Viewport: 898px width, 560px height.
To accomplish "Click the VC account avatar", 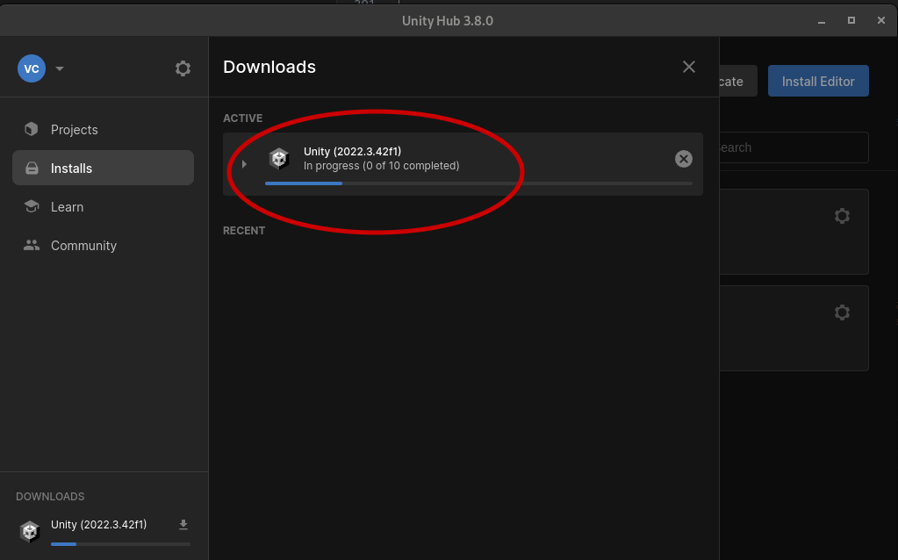I will coord(32,68).
